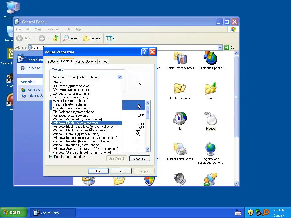Switch to the Buttons tab
This screenshot has height=218, width=291.
click(x=53, y=62)
